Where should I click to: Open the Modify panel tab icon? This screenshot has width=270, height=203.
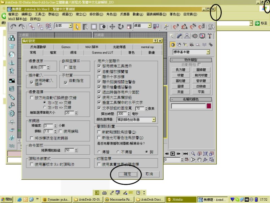tap(180, 36)
